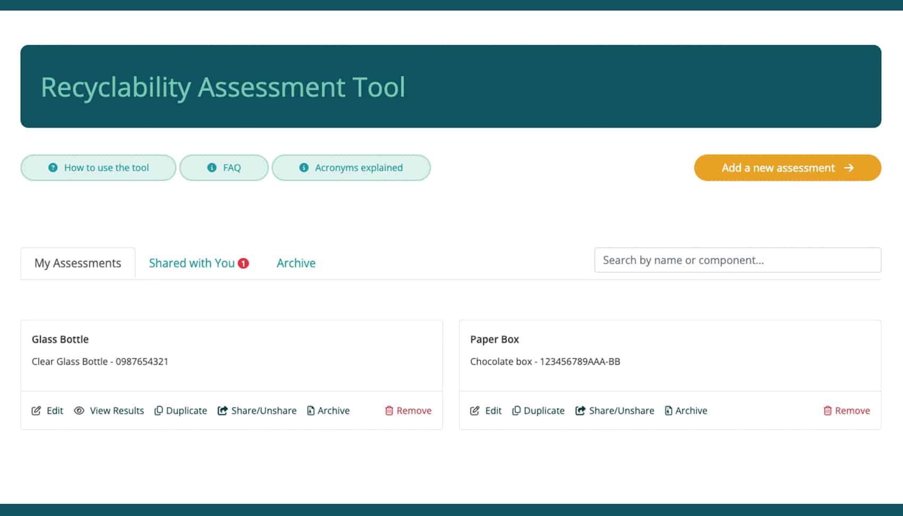
Task: Archive the Paper Box assessment
Action: click(686, 410)
